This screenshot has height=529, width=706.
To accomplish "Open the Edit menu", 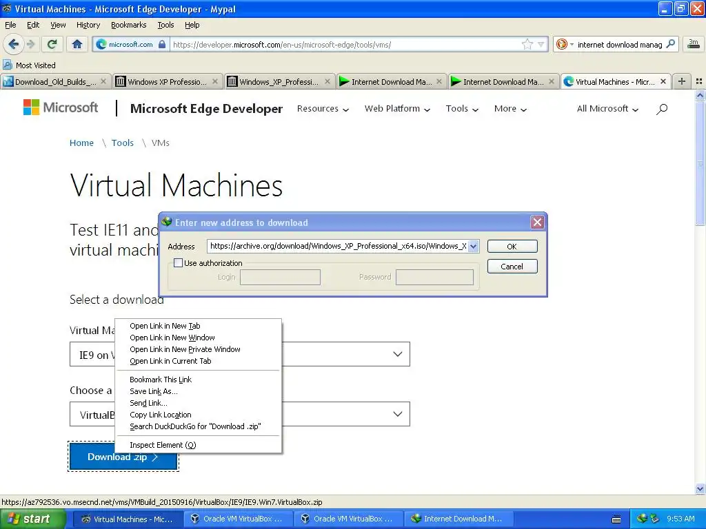I will pyautogui.click(x=33, y=25).
